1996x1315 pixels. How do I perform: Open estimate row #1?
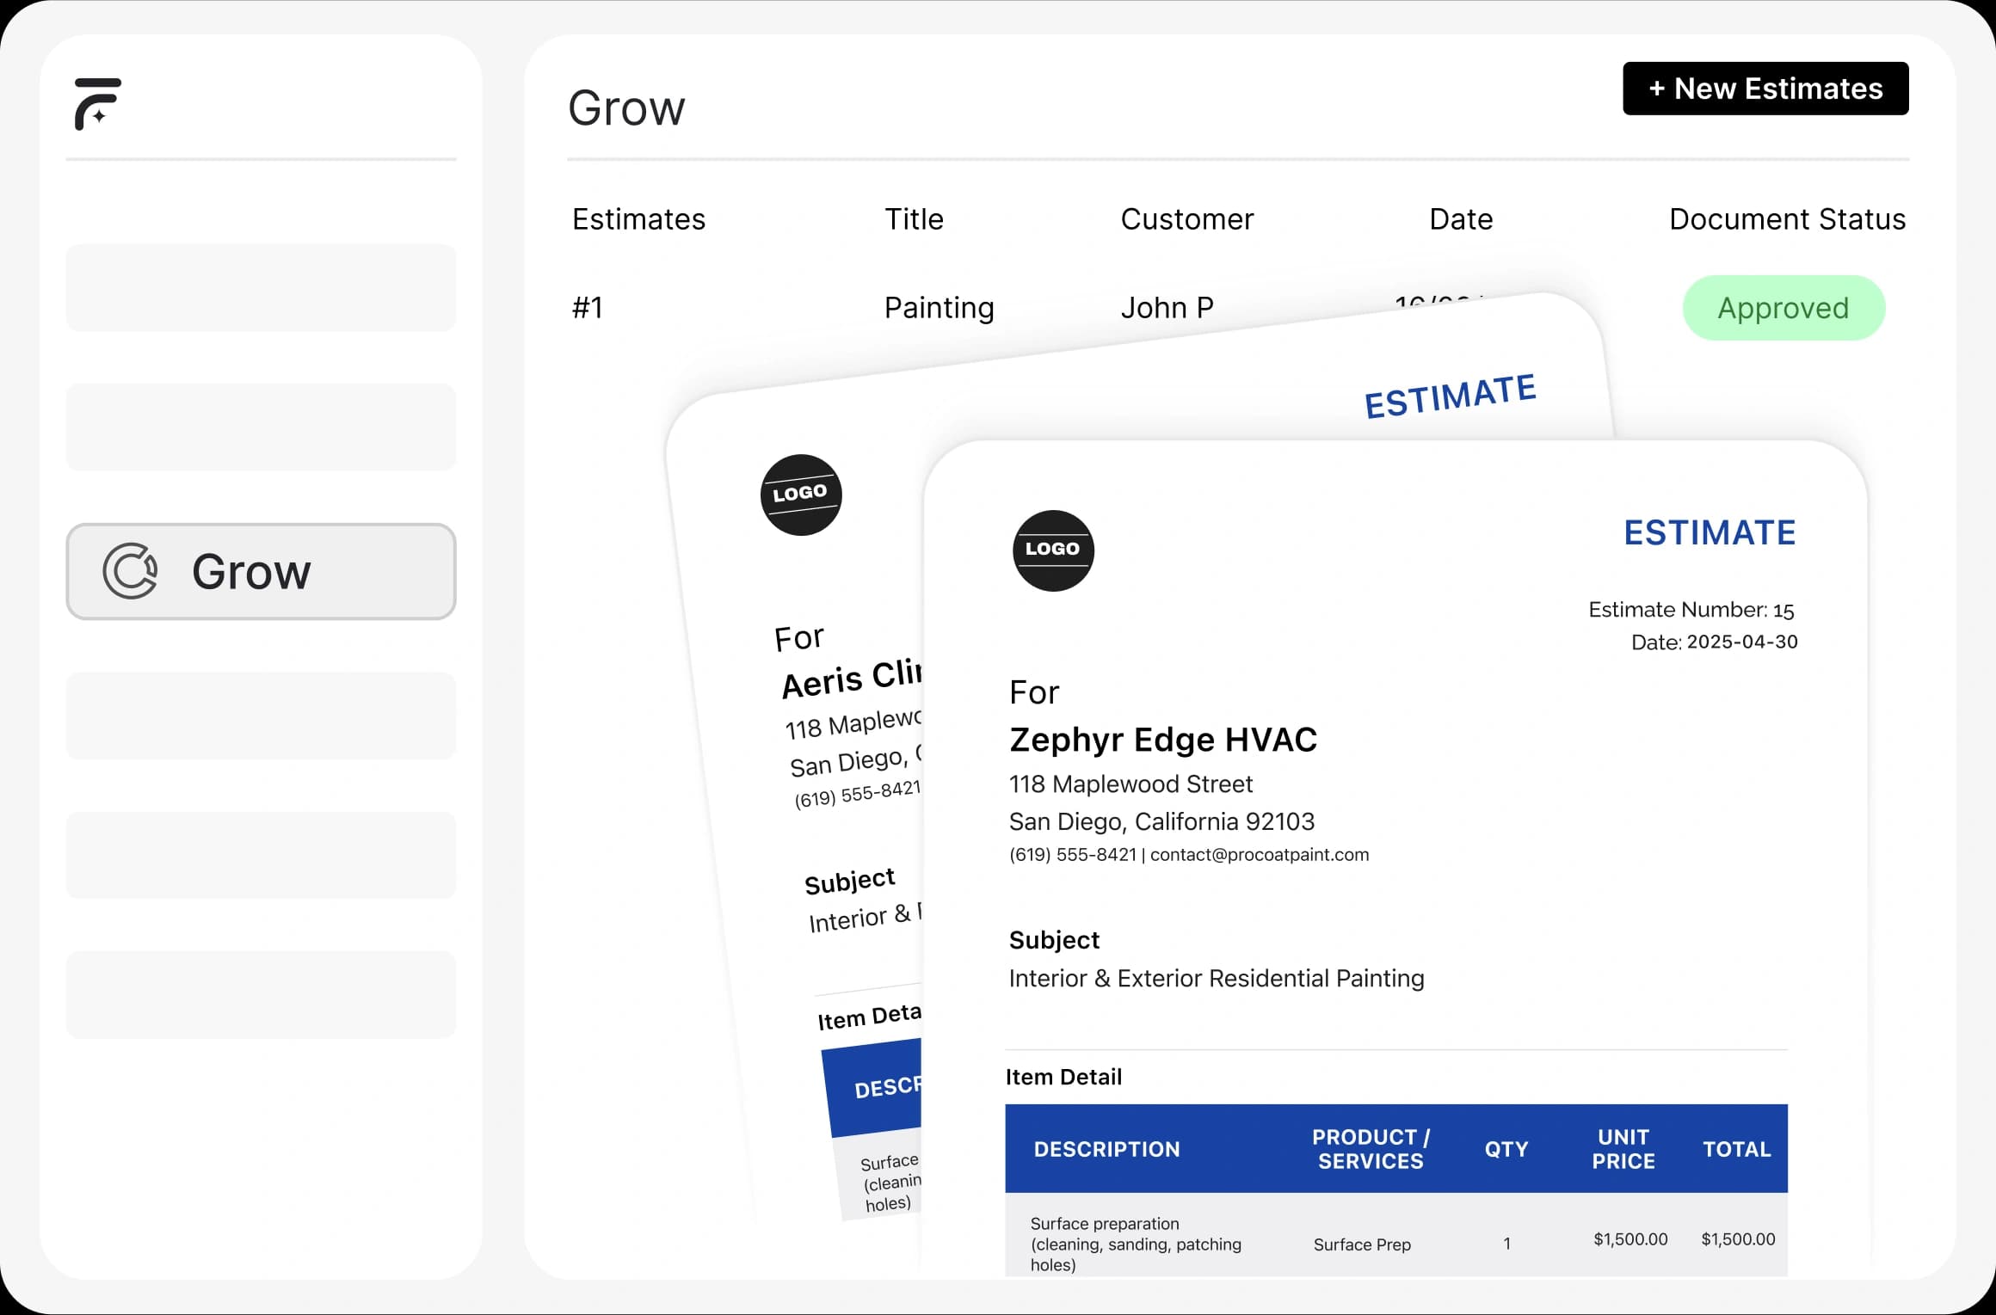tap(588, 308)
